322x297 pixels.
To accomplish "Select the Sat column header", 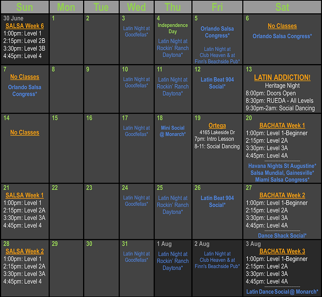I will click(282, 7).
